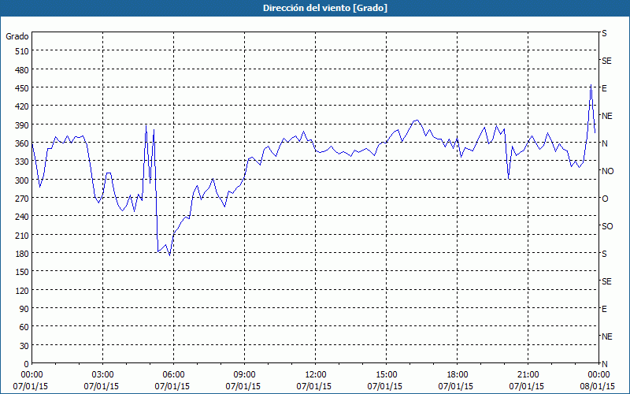Click the 0 value on the degree axis
The width and height of the screenshot is (630, 394).
pos(27,364)
